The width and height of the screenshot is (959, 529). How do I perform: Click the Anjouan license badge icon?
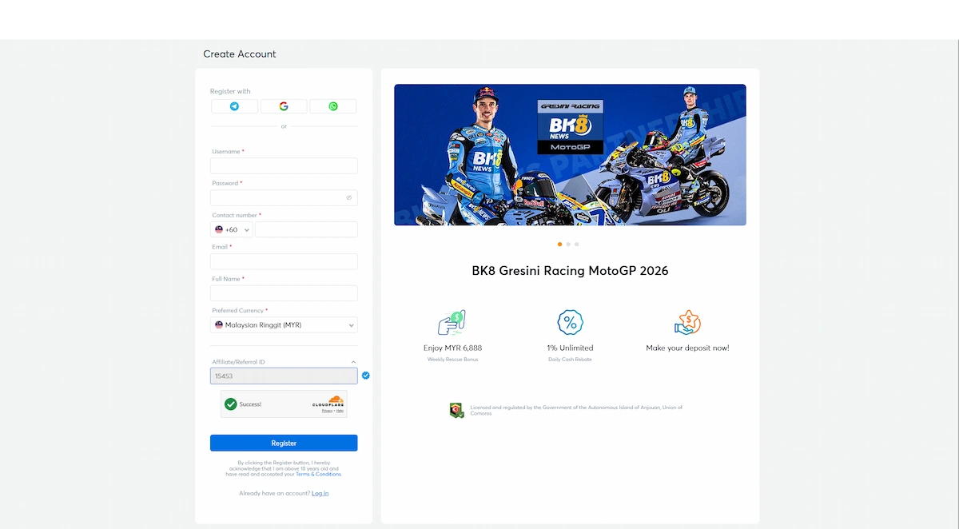[x=456, y=411]
